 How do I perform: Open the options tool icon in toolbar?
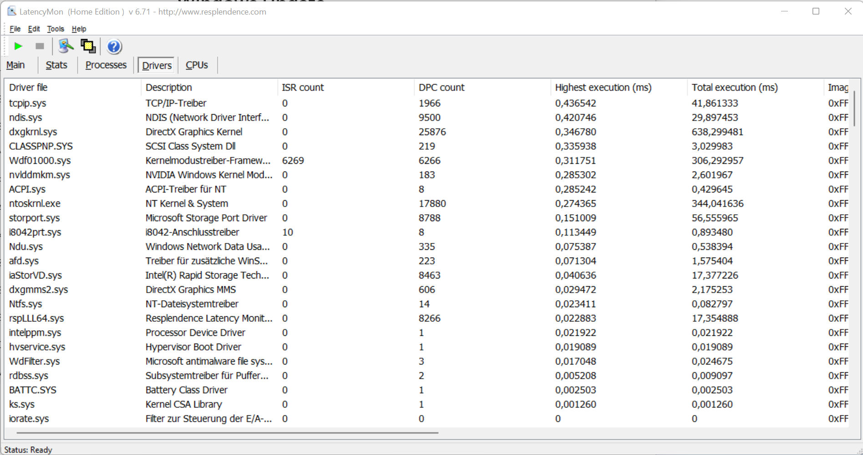coord(66,46)
